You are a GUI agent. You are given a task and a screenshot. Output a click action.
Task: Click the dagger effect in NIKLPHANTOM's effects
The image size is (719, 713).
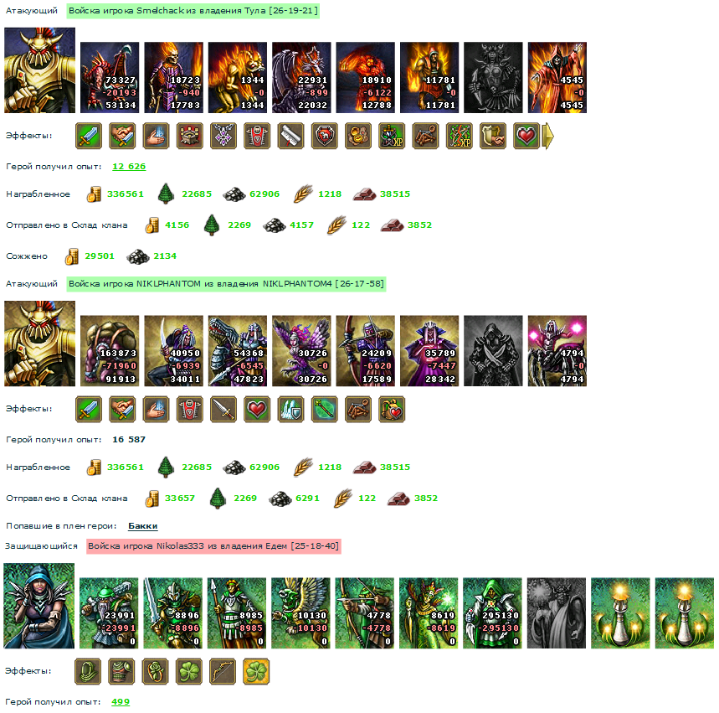point(223,409)
